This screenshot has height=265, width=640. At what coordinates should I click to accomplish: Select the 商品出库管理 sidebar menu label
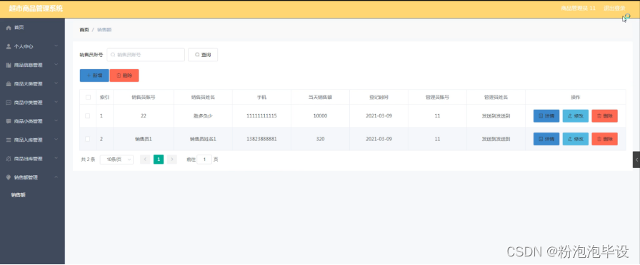pyautogui.click(x=28, y=159)
